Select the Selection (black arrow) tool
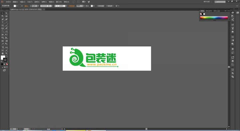 click(3, 13)
